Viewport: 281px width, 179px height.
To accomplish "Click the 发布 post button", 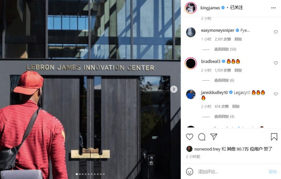I will (x=273, y=172).
